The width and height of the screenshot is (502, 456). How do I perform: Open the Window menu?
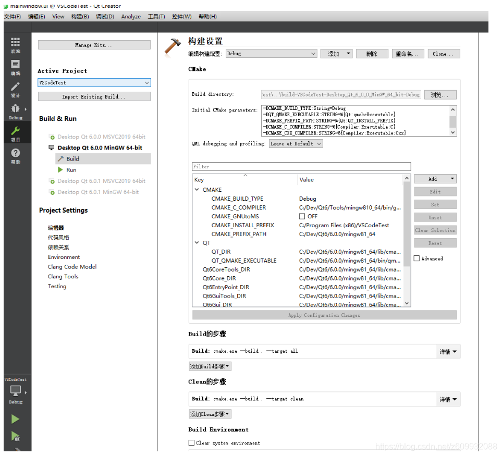181,17
